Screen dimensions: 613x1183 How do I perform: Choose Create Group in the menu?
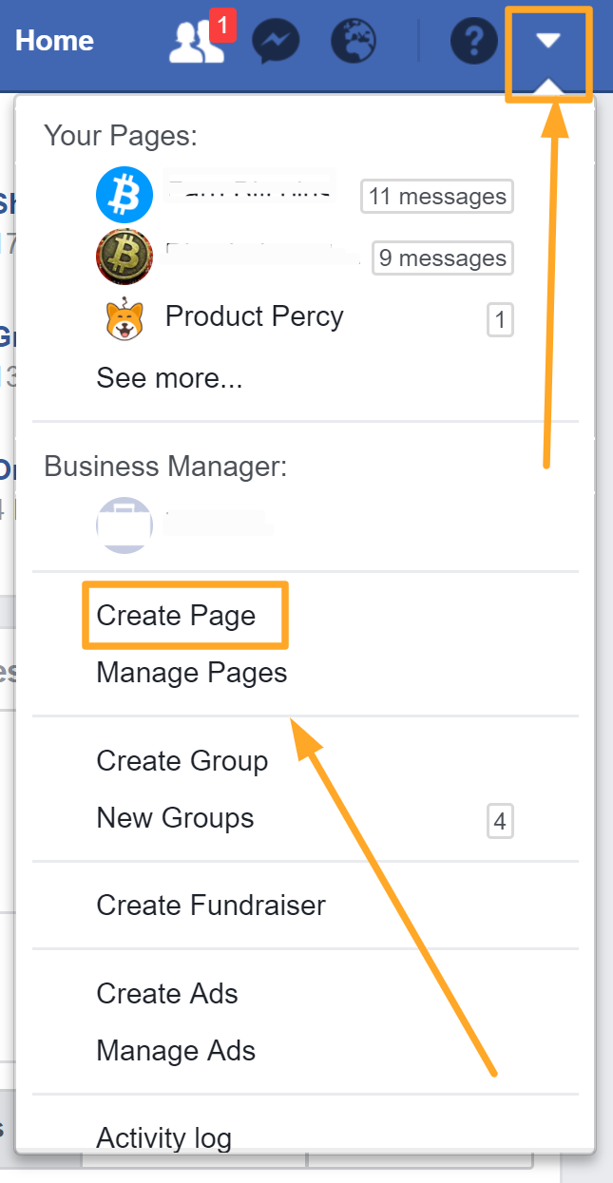point(182,761)
